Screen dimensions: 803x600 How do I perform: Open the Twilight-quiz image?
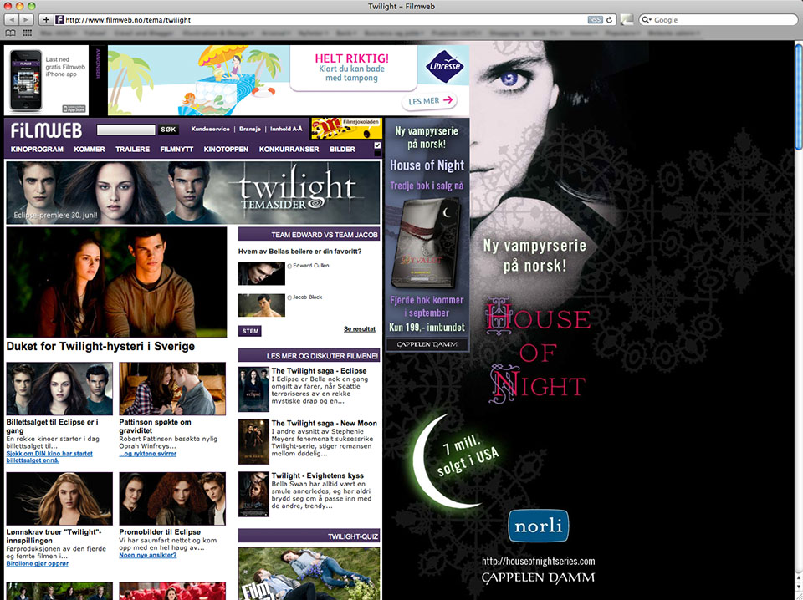[309, 573]
